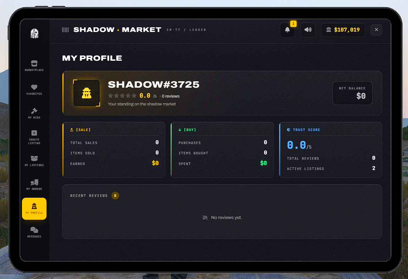This screenshot has width=408, height=279.
Task: Click the no-reviews crossed bubble icon
Action: [205, 218]
